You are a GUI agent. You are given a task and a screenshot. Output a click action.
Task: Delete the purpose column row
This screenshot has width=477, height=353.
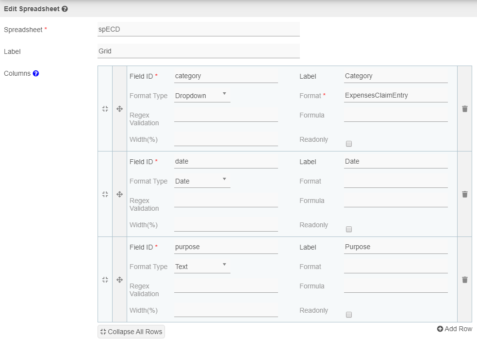(x=464, y=280)
